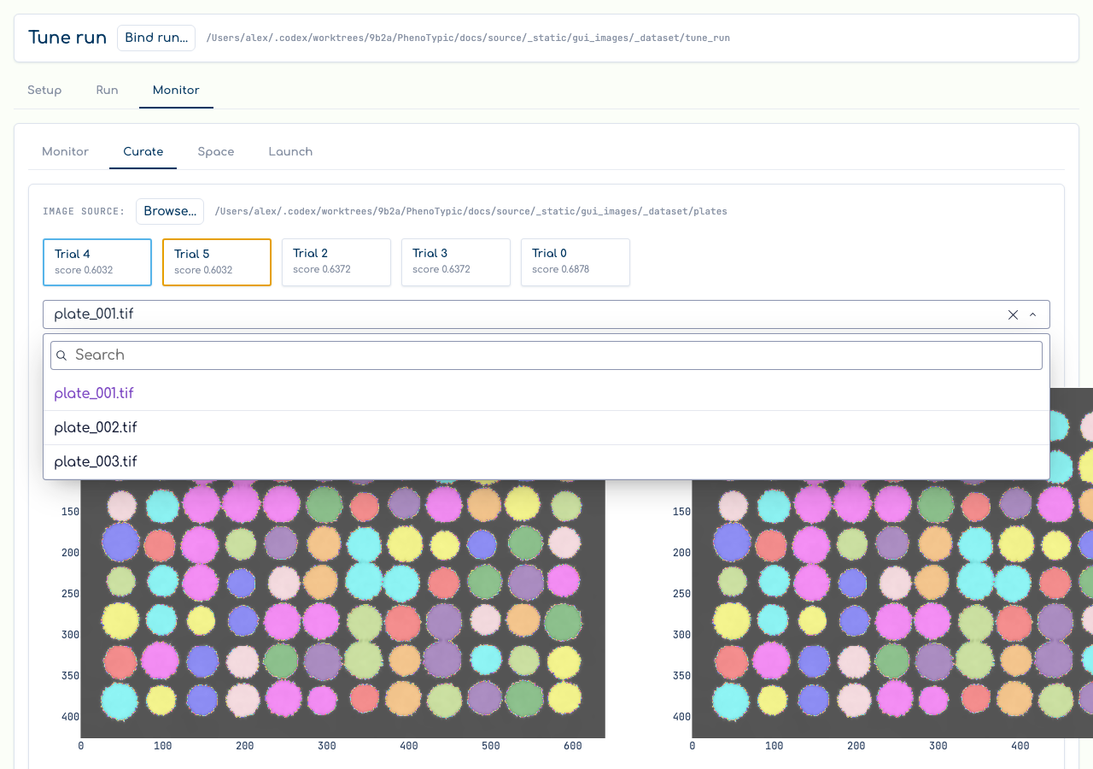The width and height of the screenshot is (1093, 769).
Task: Choose plate_001.tif from the list
Action: [x=546, y=394]
